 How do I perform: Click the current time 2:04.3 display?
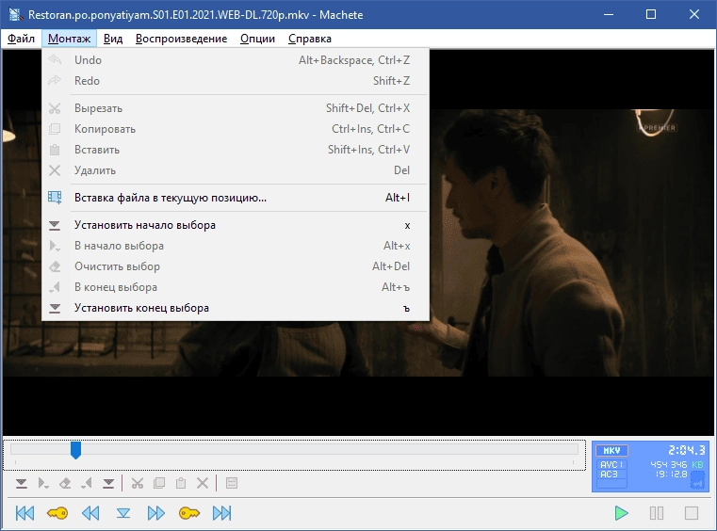point(686,451)
